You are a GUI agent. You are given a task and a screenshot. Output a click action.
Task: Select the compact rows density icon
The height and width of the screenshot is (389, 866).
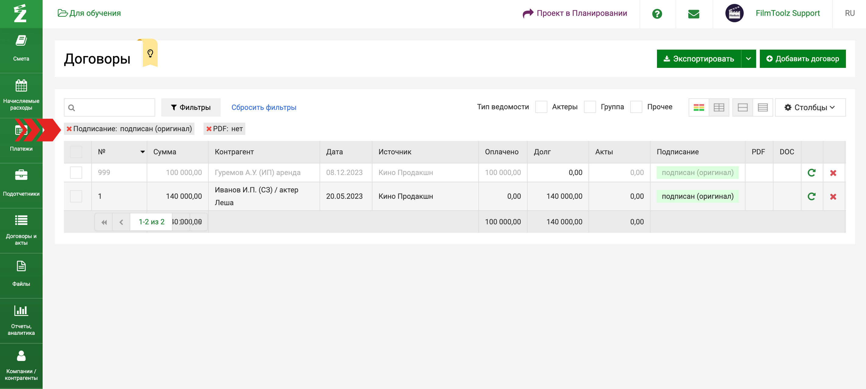click(x=763, y=107)
